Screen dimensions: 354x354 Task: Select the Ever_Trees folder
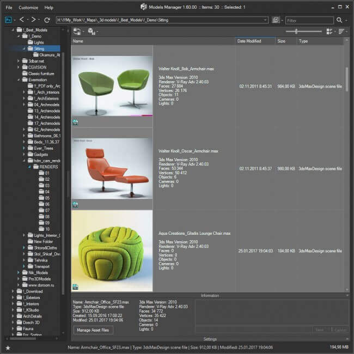click(x=40, y=148)
